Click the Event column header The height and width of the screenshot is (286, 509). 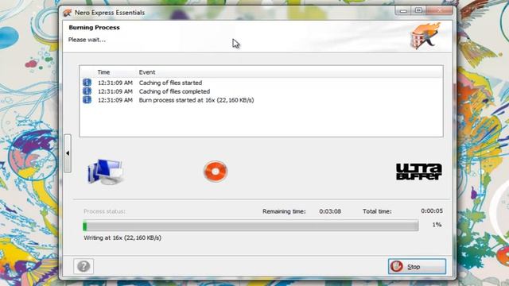coord(147,72)
